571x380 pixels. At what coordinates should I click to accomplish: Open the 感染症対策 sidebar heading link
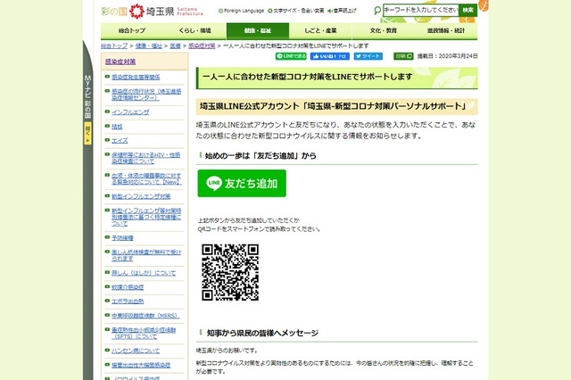point(120,62)
